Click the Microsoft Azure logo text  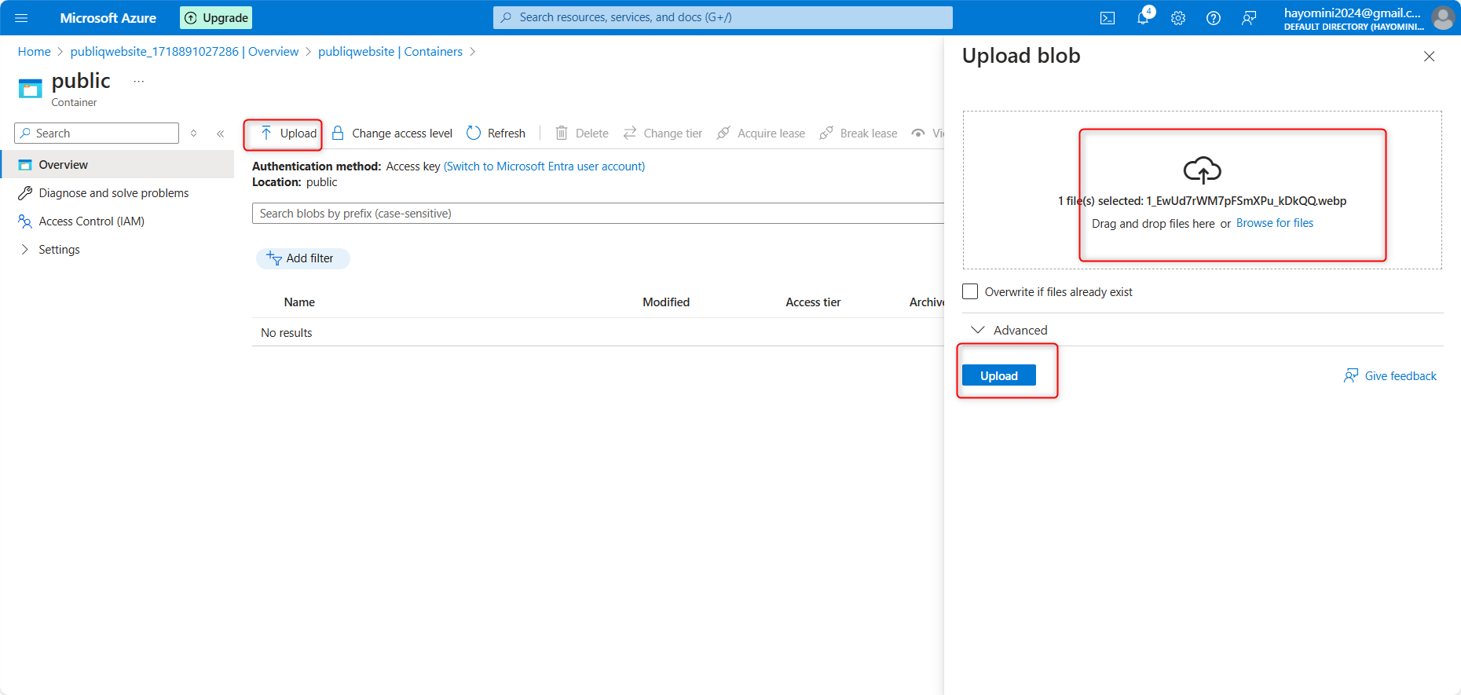click(108, 18)
